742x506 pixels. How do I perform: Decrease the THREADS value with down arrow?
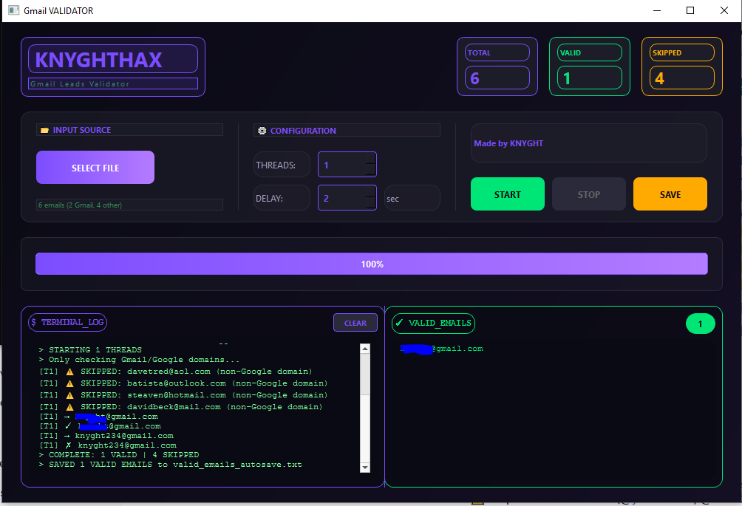tap(371, 171)
